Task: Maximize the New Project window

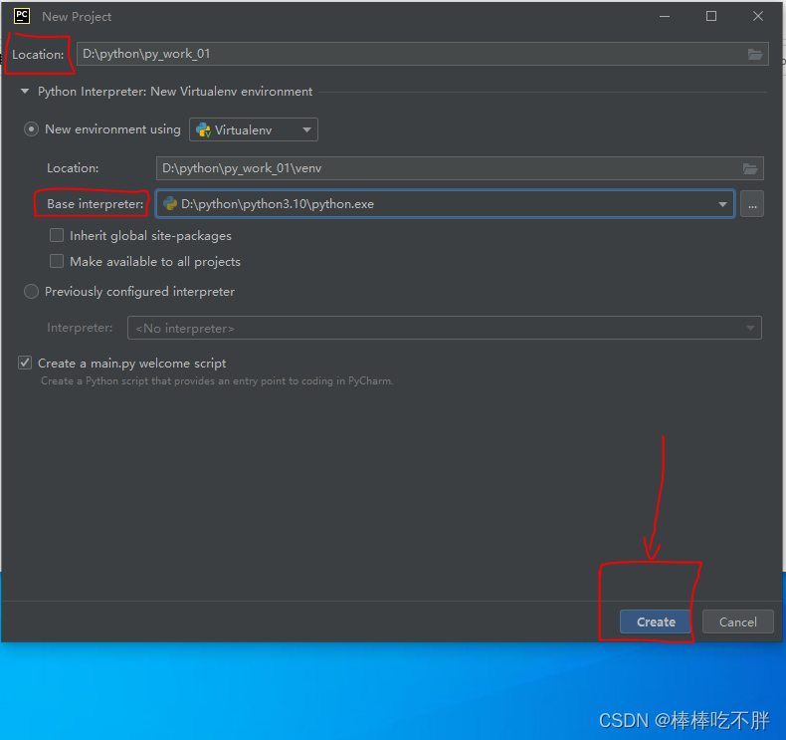Action: point(710,16)
